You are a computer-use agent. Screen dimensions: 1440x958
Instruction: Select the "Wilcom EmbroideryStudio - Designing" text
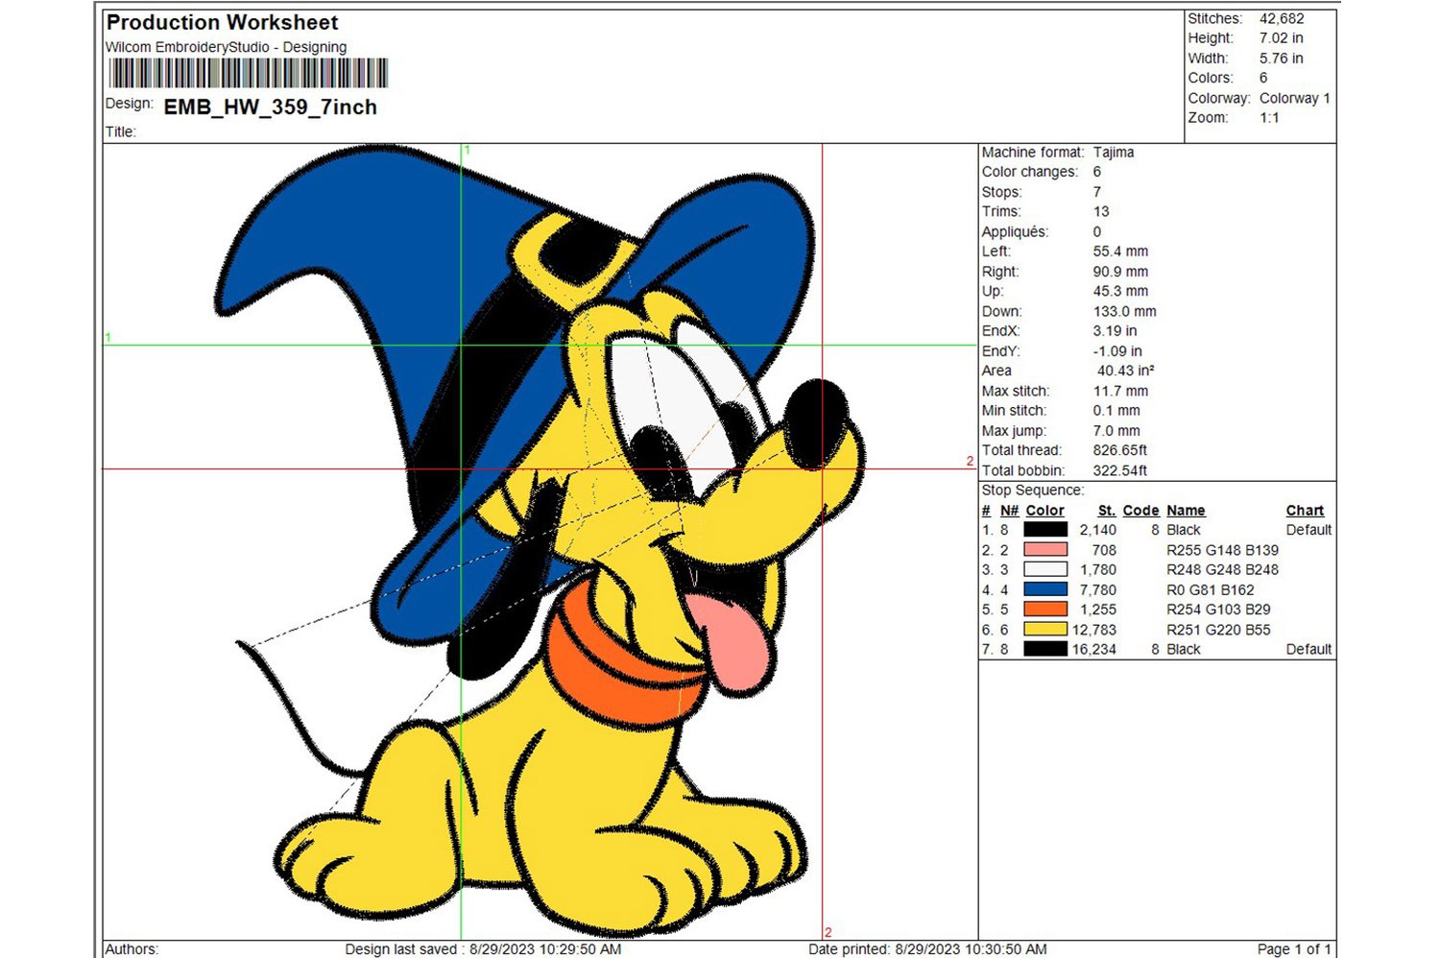pyautogui.click(x=226, y=47)
